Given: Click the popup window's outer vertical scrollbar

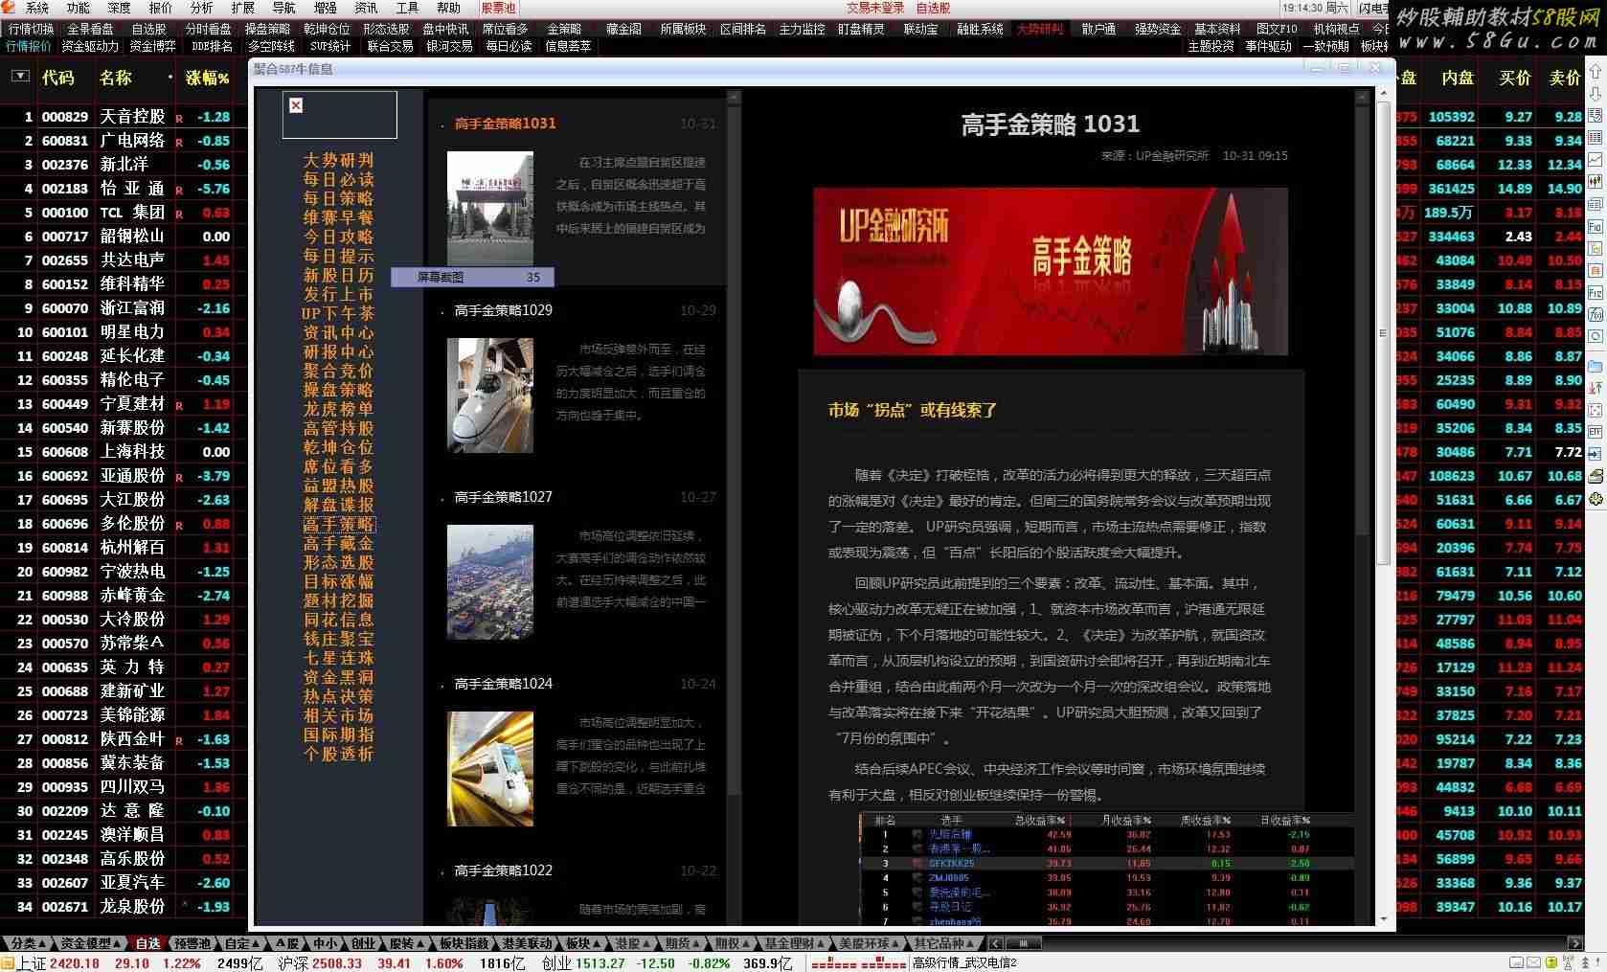Looking at the screenshot, I should tap(1383, 333).
